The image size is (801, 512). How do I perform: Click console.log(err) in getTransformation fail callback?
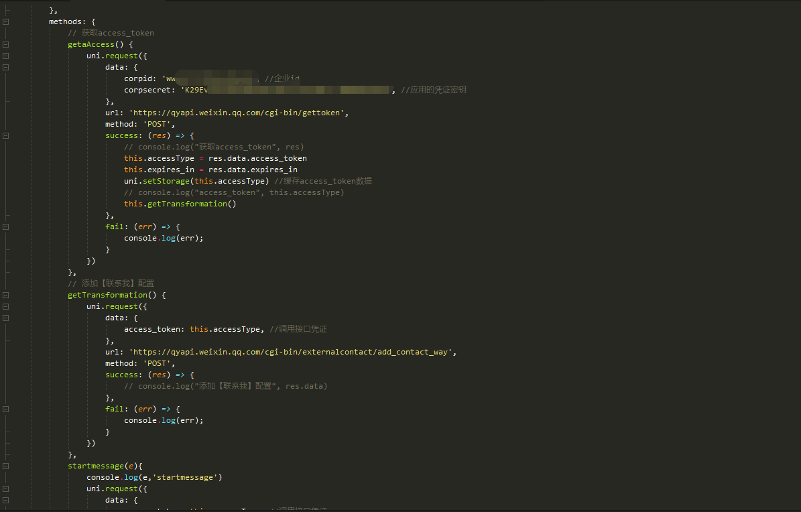click(x=164, y=421)
